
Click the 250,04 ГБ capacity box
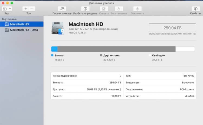tap(172, 28)
